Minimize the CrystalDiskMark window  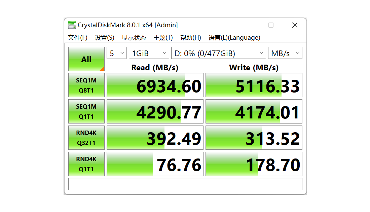tap(248, 25)
